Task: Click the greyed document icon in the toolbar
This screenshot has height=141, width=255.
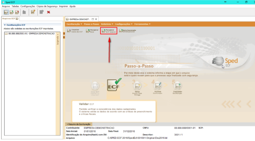Action: 42,12
